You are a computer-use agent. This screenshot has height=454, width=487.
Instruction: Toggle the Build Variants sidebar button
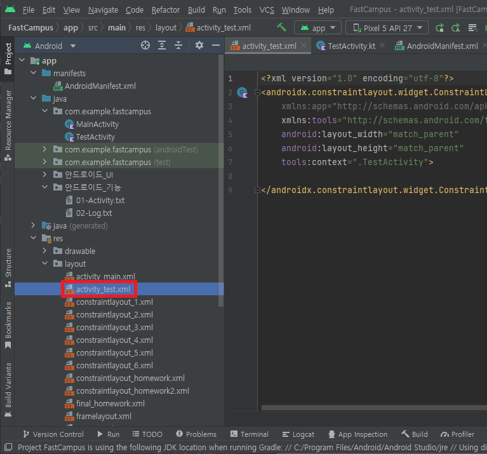coord(8,390)
